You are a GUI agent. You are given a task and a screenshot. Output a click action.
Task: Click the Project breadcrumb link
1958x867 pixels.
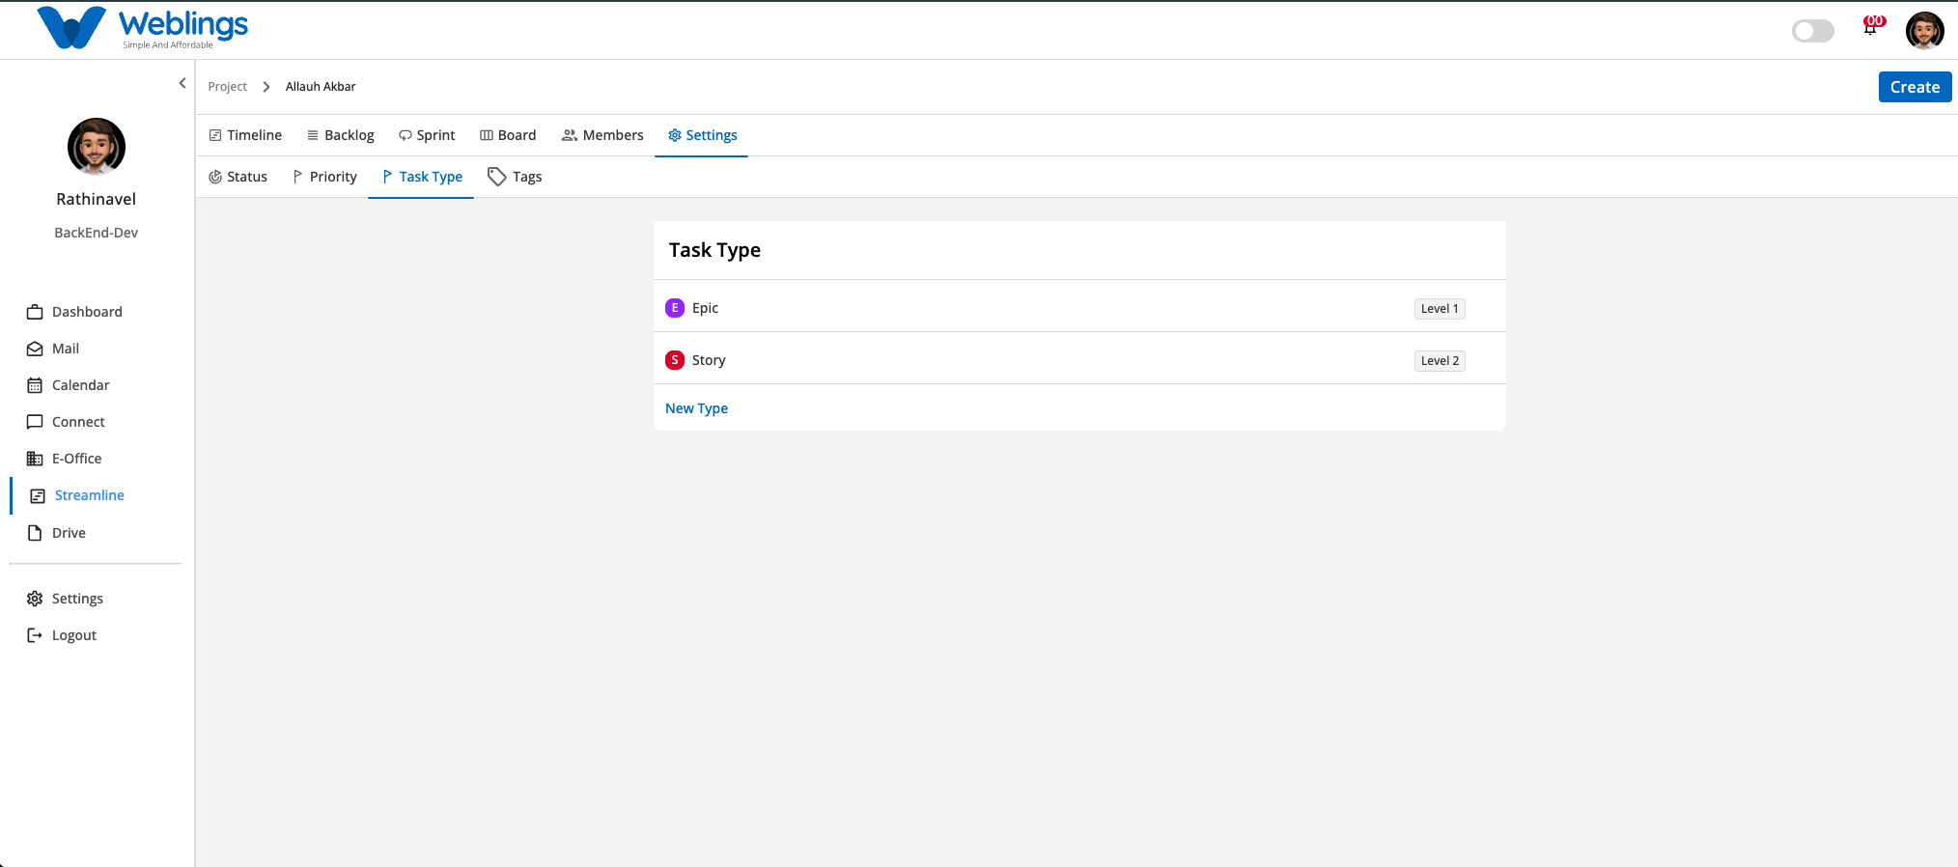click(227, 87)
